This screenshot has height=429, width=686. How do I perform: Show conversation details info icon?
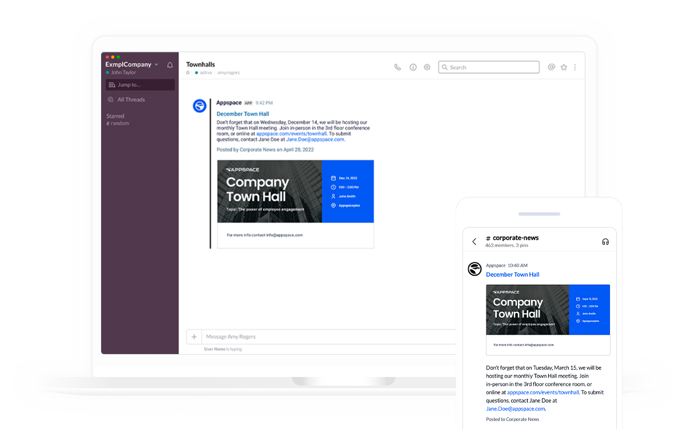[x=413, y=67]
